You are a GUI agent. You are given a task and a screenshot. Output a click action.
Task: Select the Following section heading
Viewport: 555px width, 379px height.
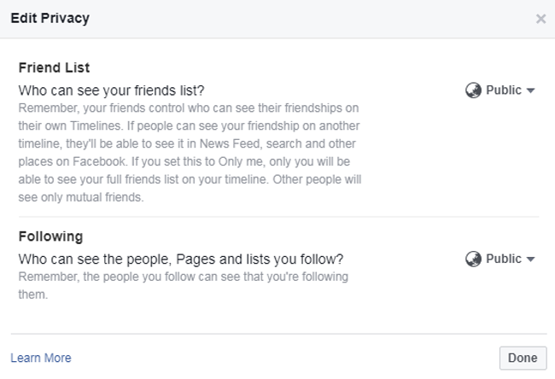(x=50, y=236)
